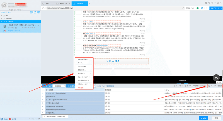This screenshot has width=223, height=121.
Task: Open スクレイピング範囲を設定 link
Action: tap(106, 86)
